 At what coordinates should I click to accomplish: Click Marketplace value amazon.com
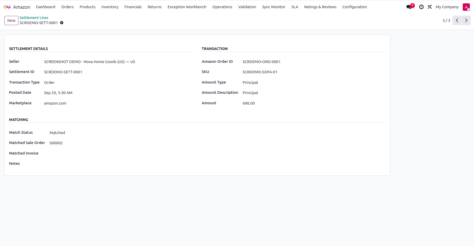tap(55, 103)
